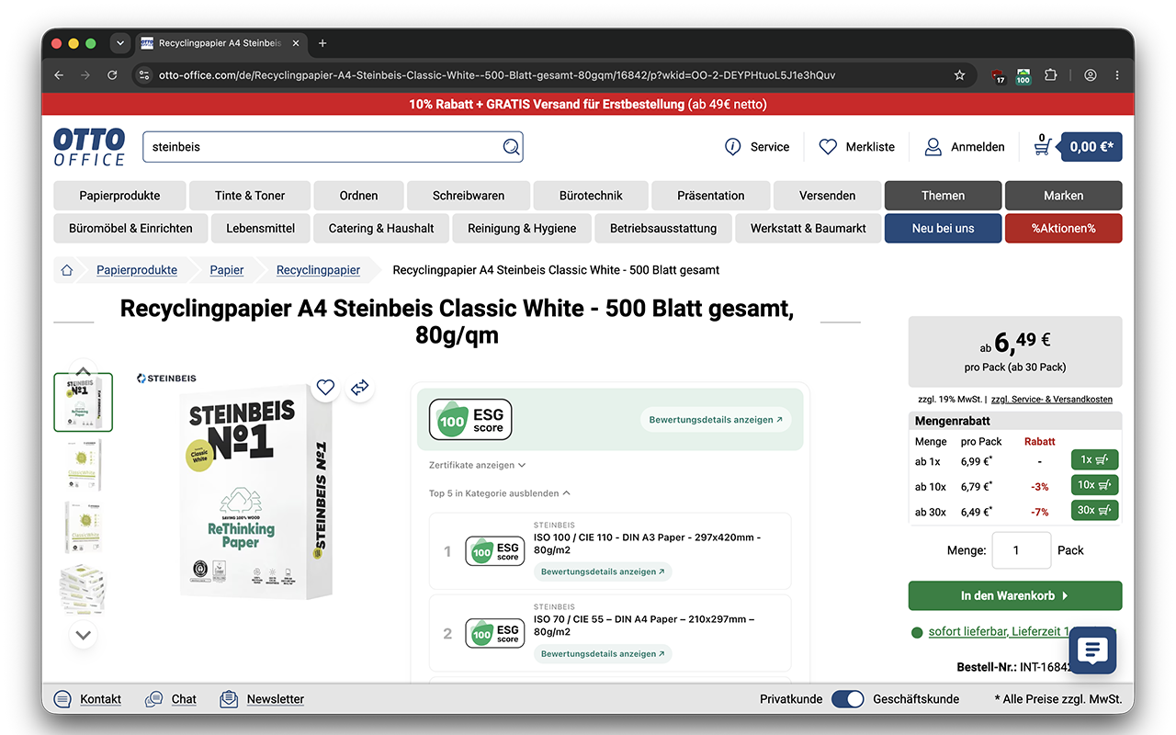This screenshot has width=1176, height=735.
Task: Open the Extensions puzzle menu
Action: [1051, 75]
